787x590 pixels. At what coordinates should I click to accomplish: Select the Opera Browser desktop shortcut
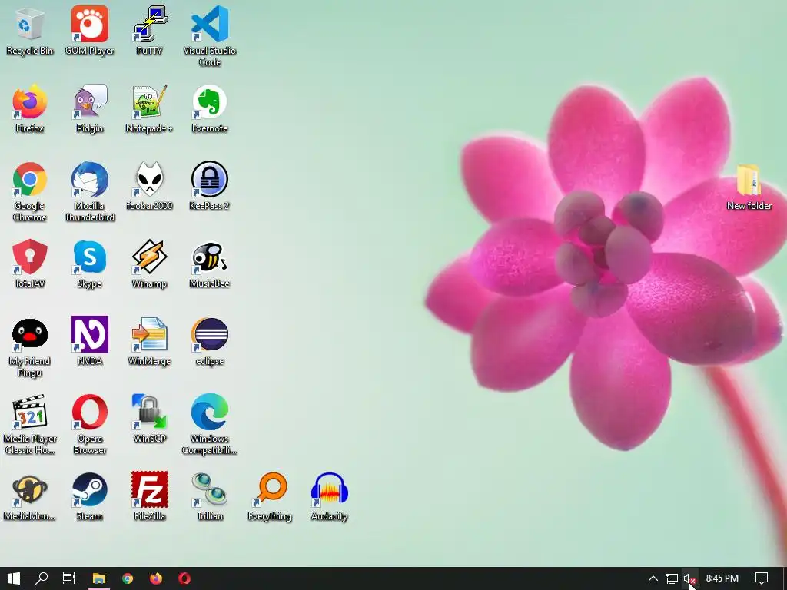tap(89, 425)
